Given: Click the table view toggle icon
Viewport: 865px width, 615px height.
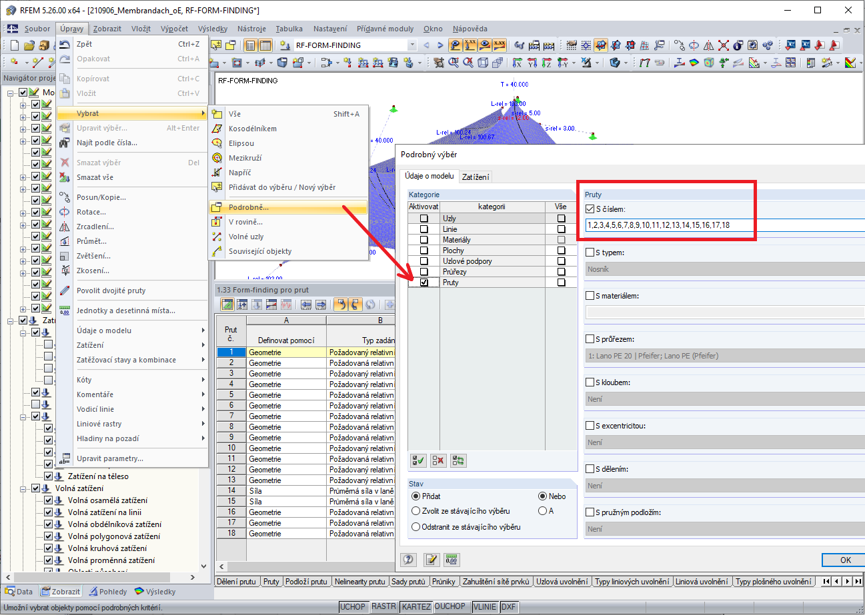Looking at the screenshot, I should [x=265, y=45].
